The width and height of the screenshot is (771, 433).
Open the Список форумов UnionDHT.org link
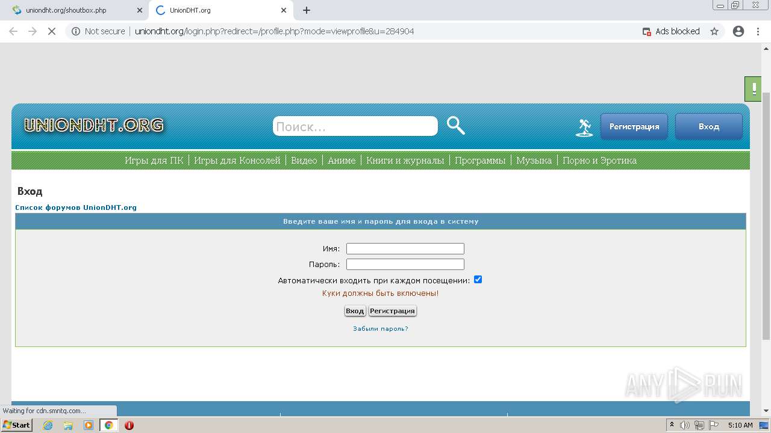pos(76,207)
